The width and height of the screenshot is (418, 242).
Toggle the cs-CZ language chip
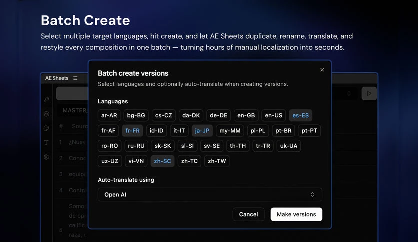coord(164,115)
